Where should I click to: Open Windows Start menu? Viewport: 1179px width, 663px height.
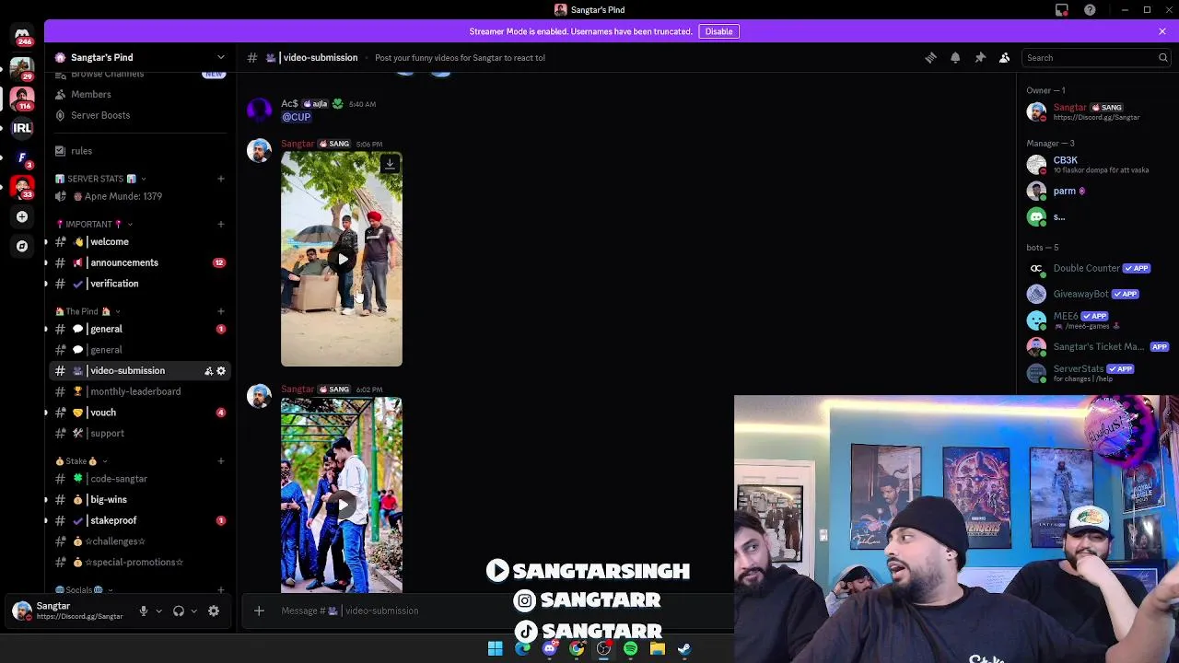click(496, 648)
